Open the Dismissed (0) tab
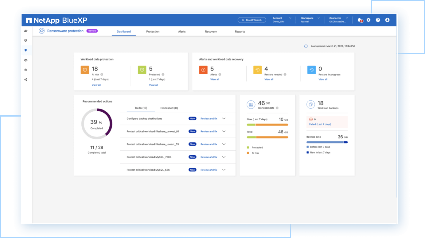Viewport: 425px width, 239px height. (x=169, y=108)
